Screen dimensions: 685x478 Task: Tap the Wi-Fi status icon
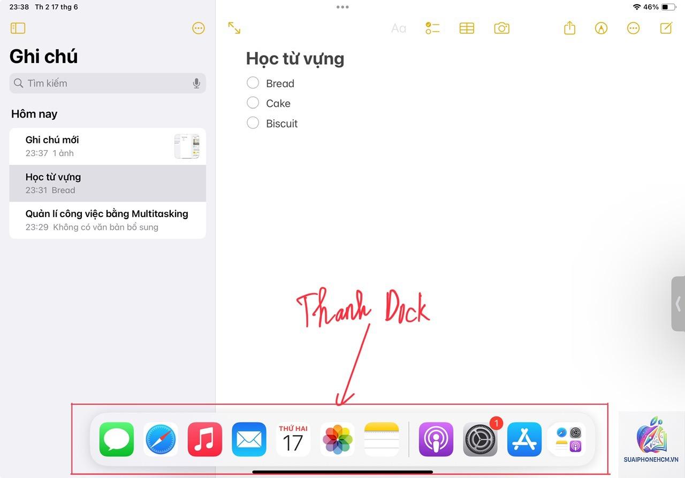coord(636,7)
